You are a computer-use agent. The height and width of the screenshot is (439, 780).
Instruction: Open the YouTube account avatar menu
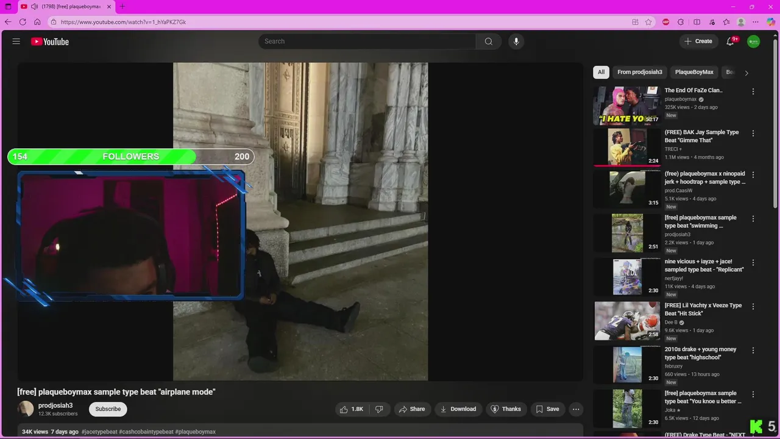coord(754,41)
